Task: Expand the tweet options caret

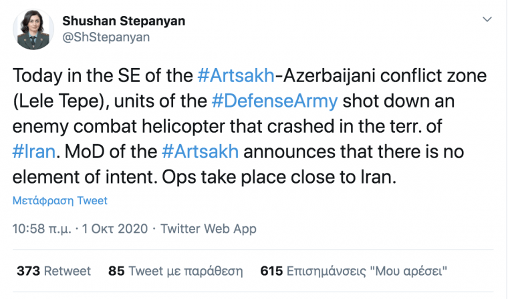Action: [x=488, y=21]
